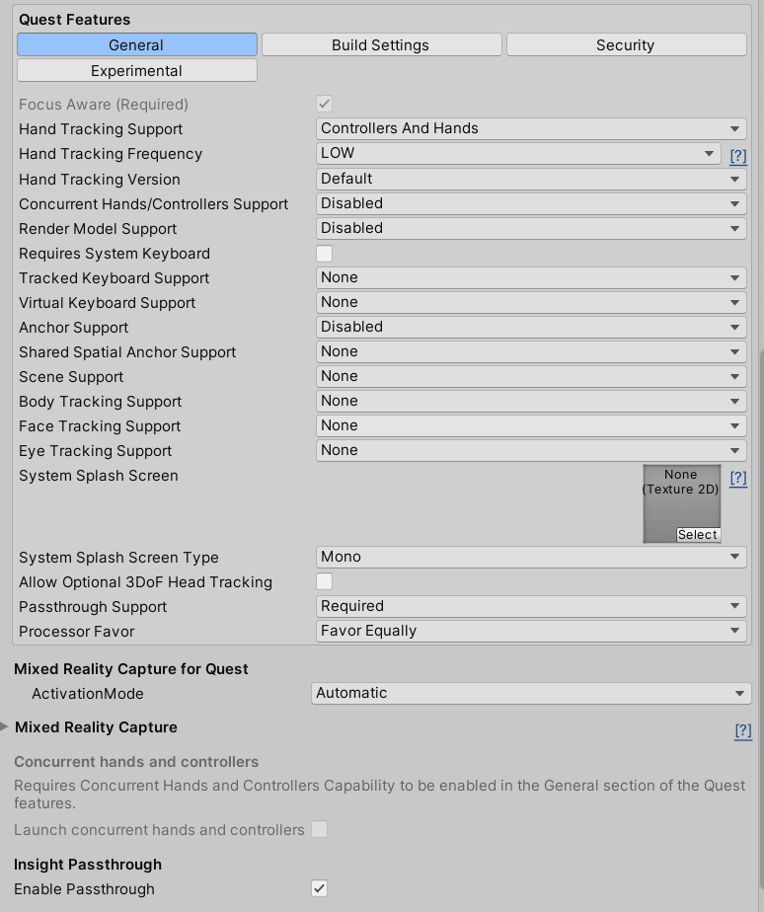The image size is (764, 912).
Task: Open Anchor Support dropdown
Action: pos(531,327)
